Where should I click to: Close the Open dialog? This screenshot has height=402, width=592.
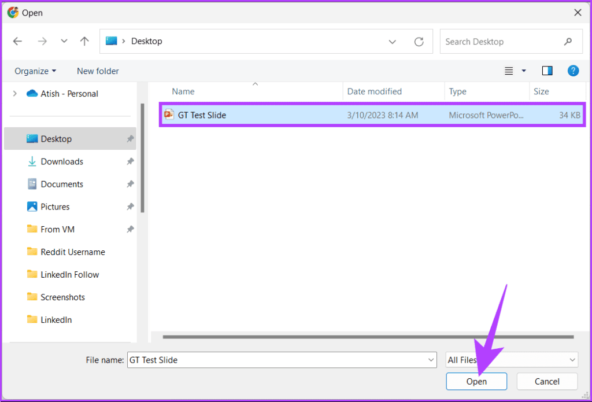tap(578, 13)
